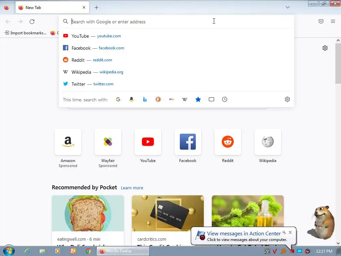Personalize new tab with the page gear

click(x=325, y=48)
